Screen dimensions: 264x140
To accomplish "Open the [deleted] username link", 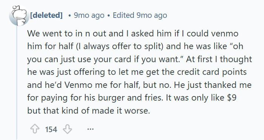I will [x=46, y=15].
